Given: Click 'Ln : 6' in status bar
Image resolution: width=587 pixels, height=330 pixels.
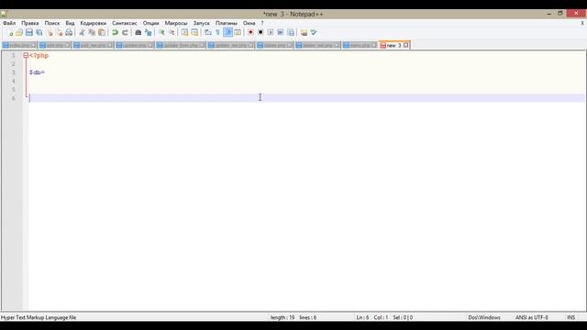Looking at the screenshot, I should [x=362, y=317].
